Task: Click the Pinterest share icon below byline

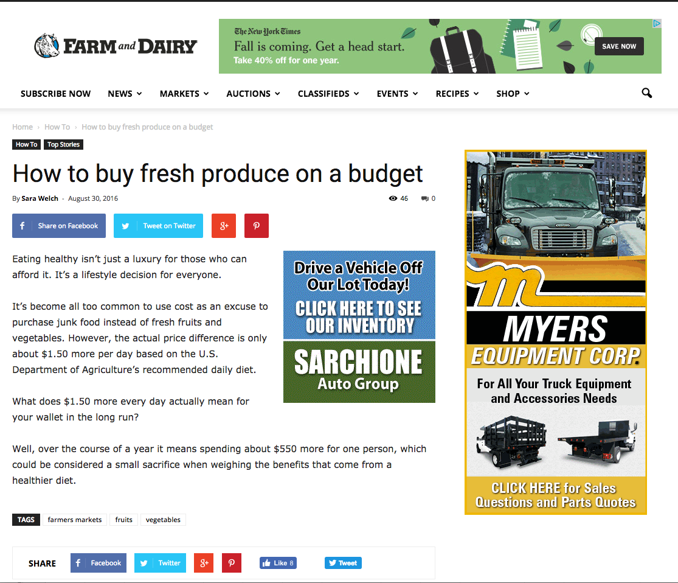Action: [x=257, y=226]
